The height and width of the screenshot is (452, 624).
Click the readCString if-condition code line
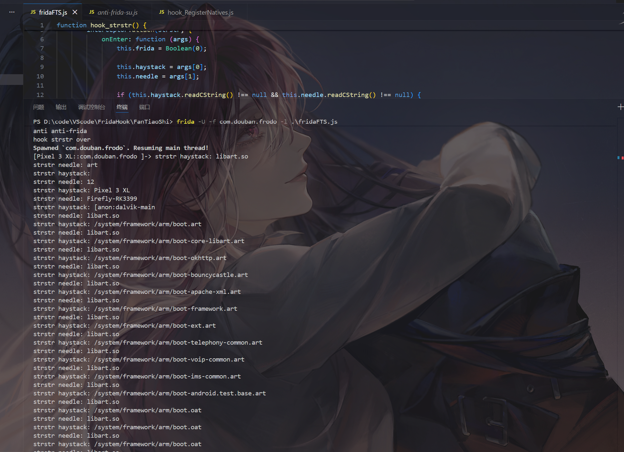point(269,95)
